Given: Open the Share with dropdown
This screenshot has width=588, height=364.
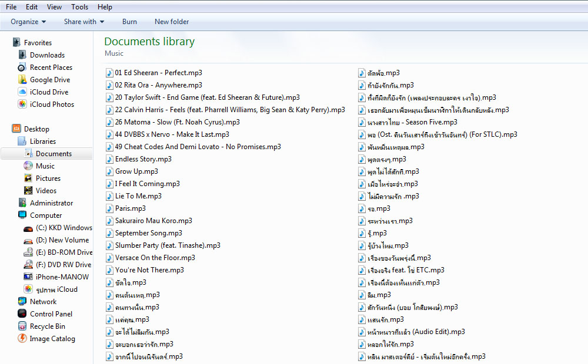Looking at the screenshot, I should click(83, 22).
